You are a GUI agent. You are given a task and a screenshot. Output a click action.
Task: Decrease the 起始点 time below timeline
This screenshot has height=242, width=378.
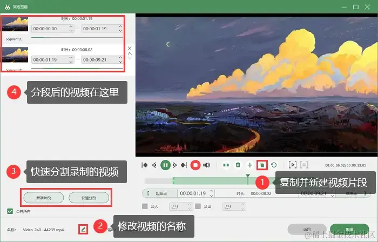tap(212, 196)
